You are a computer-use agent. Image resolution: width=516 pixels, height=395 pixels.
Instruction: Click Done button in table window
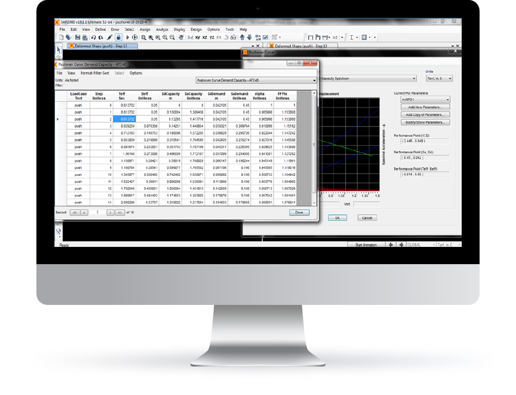(299, 212)
